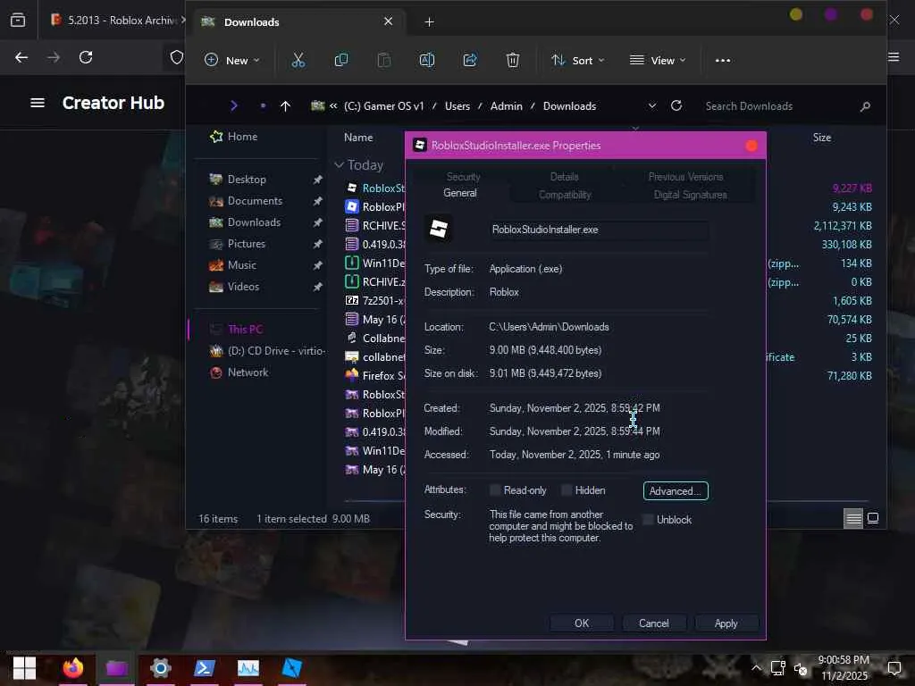Open the Windows Start menu
915x686 pixels.
click(x=24, y=668)
